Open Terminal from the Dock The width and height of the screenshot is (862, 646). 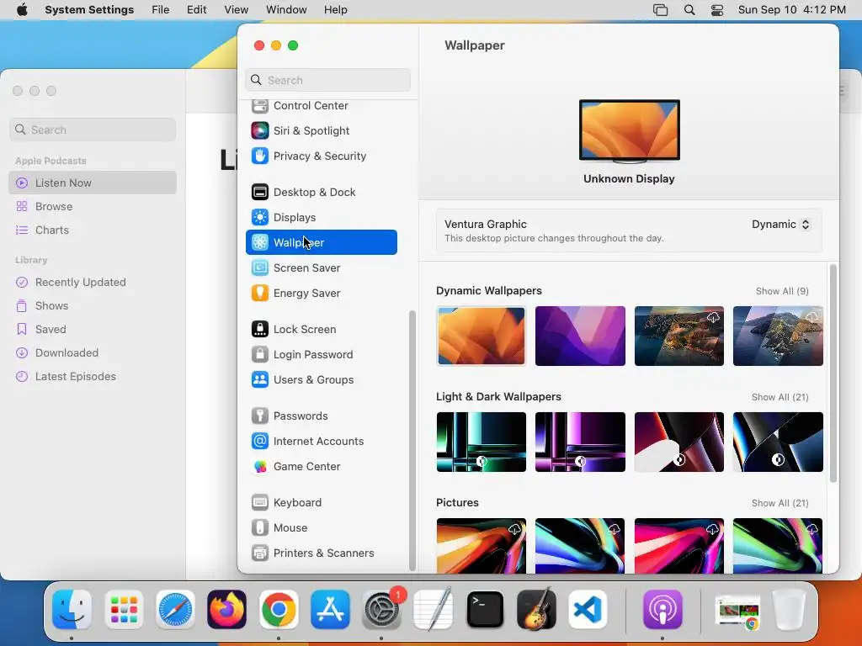485,609
